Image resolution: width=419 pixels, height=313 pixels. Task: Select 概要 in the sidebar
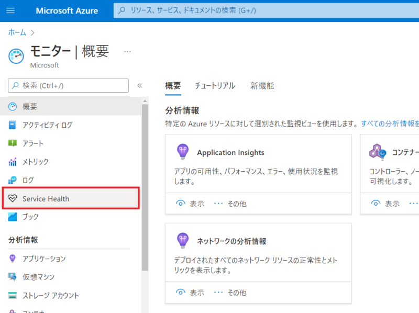71,106
